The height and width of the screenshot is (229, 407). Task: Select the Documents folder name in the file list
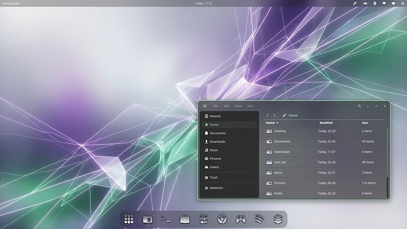282,142
